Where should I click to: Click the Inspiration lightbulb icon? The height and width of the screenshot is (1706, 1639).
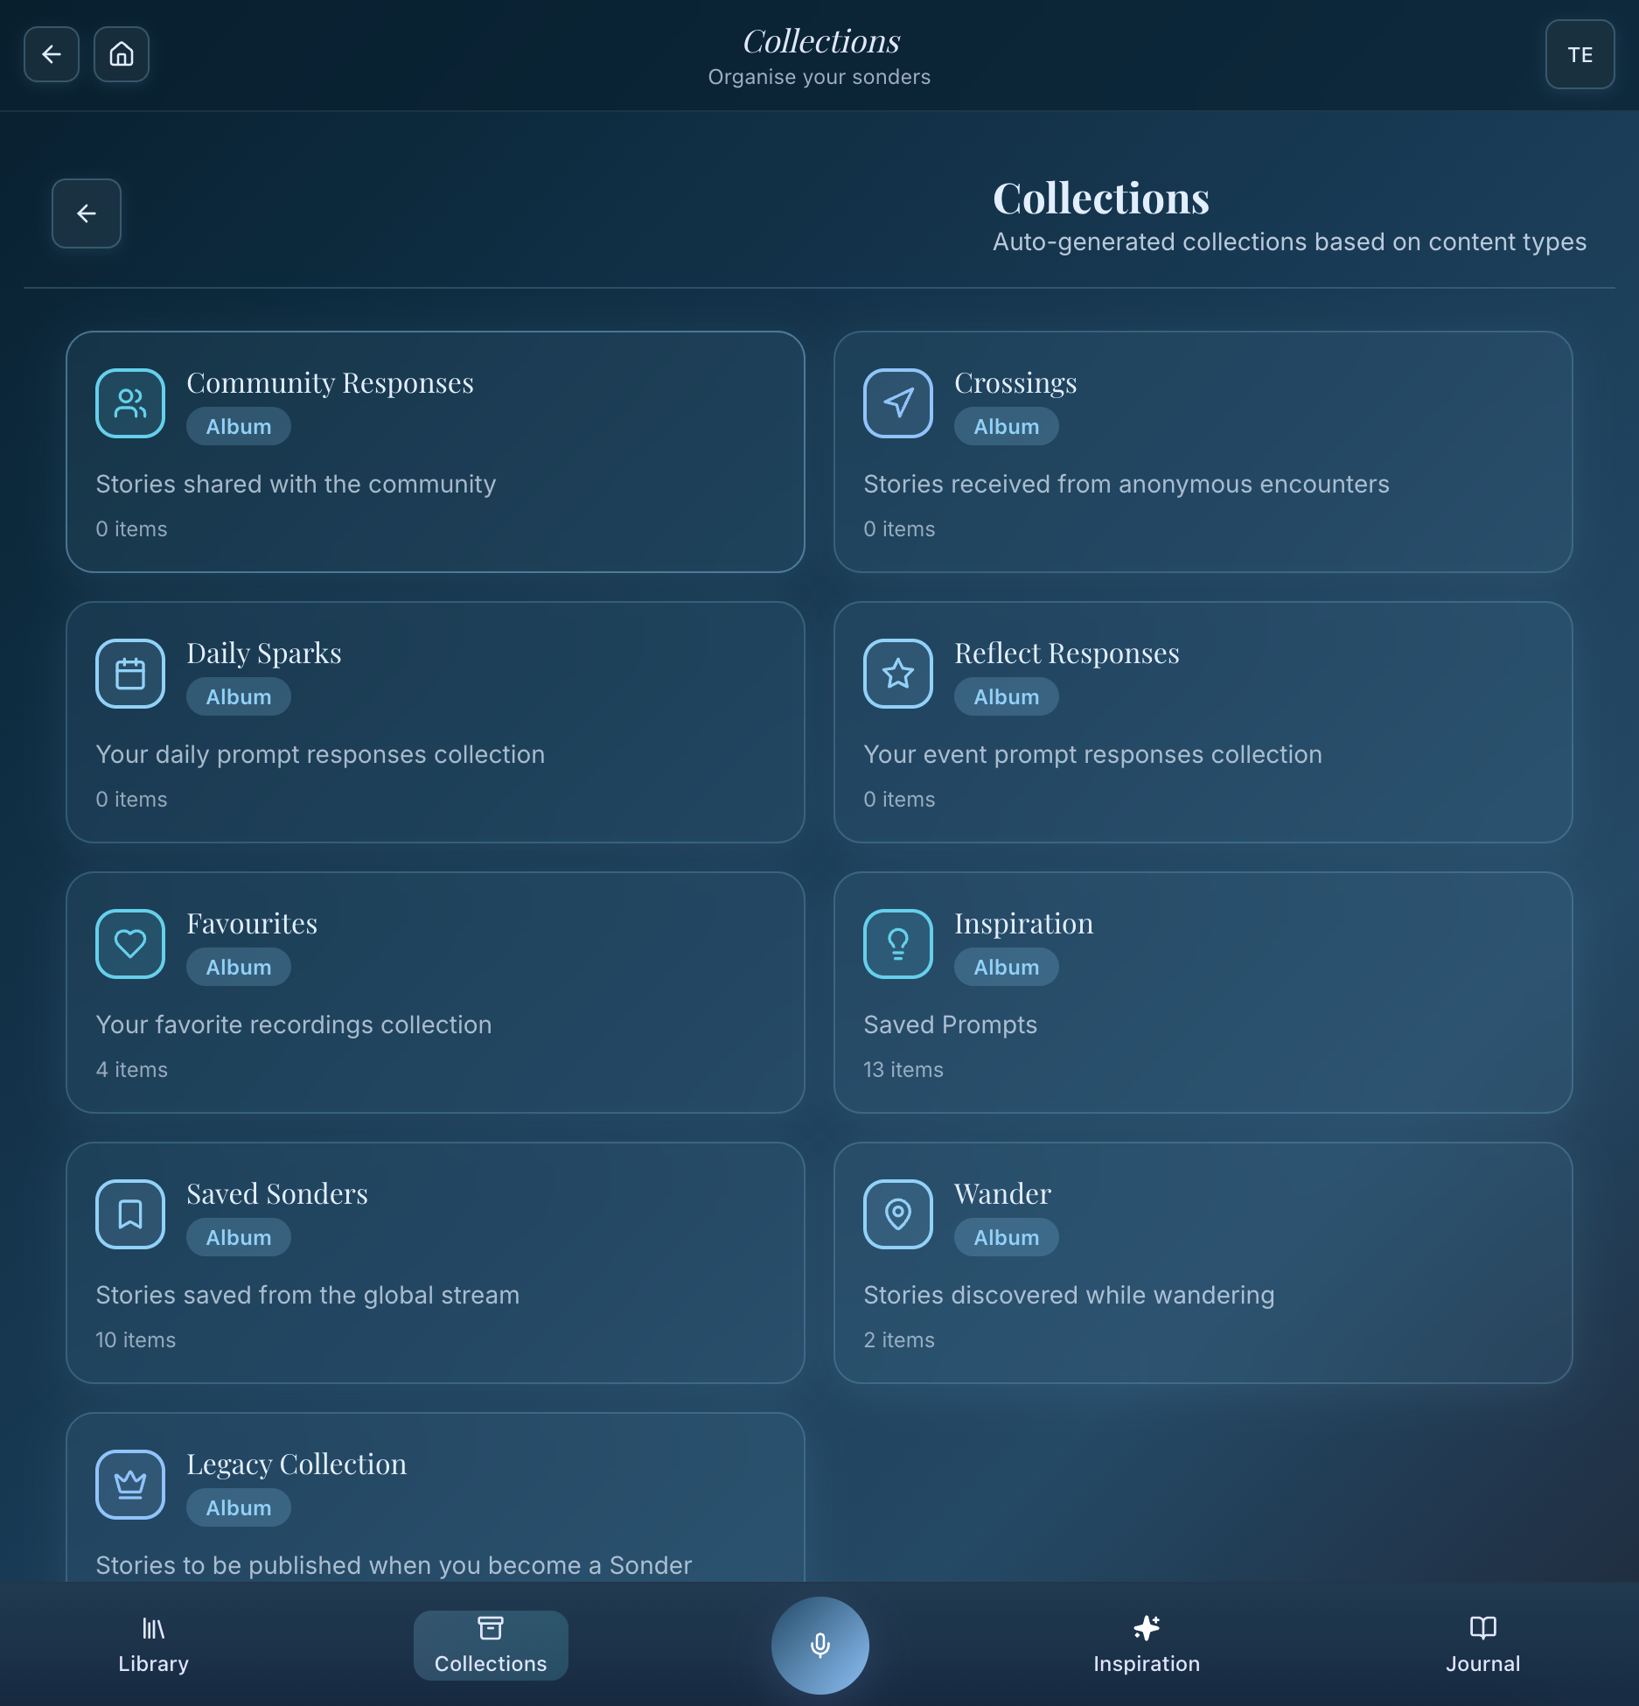click(897, 943)
